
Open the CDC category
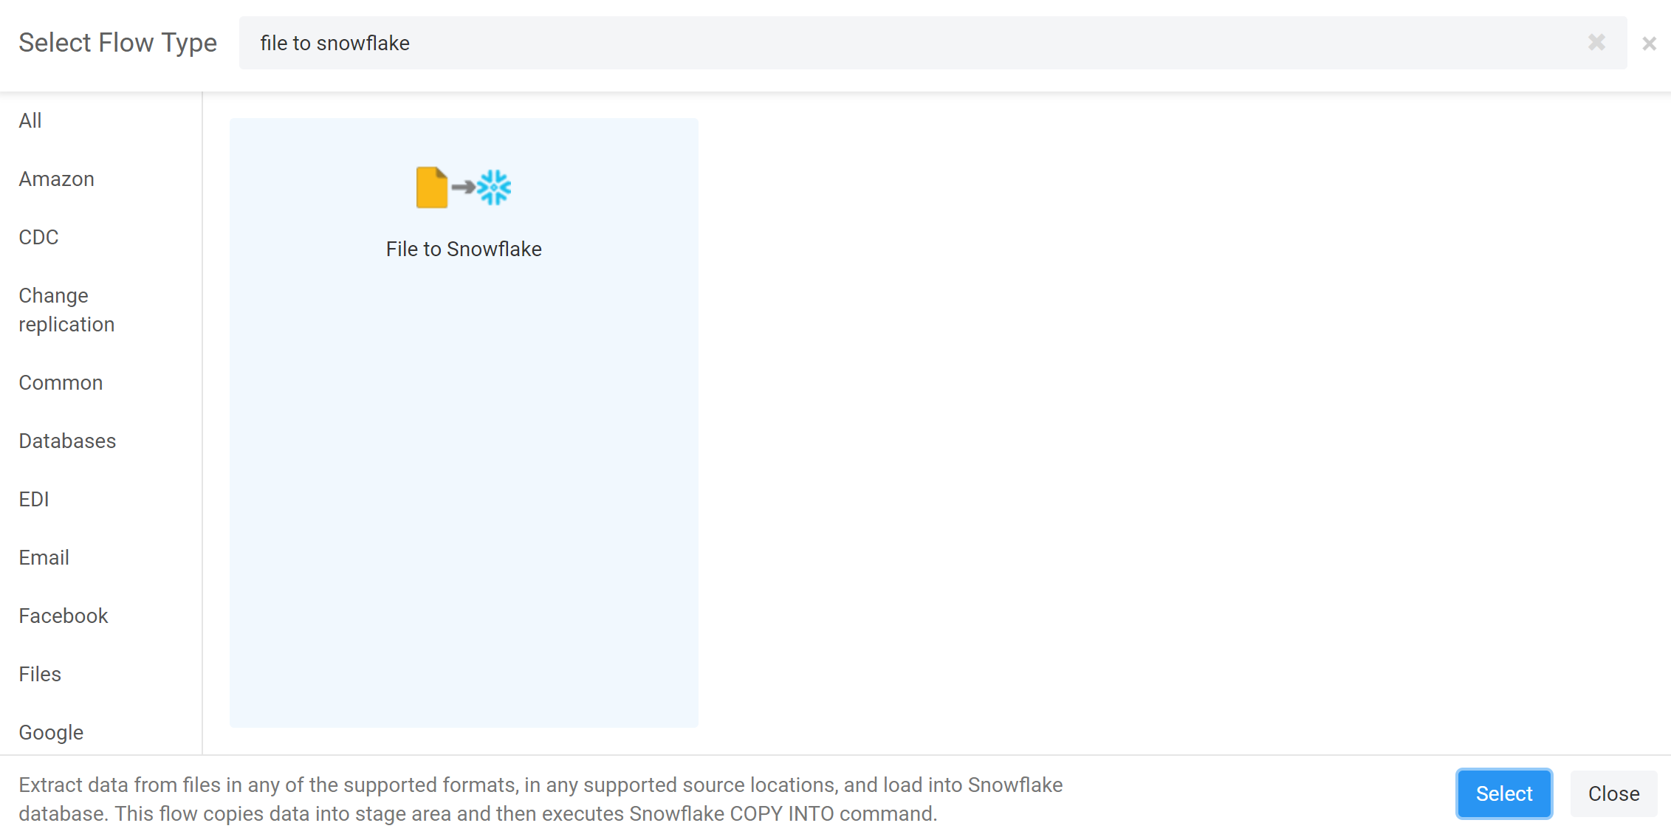coord(38,237)
